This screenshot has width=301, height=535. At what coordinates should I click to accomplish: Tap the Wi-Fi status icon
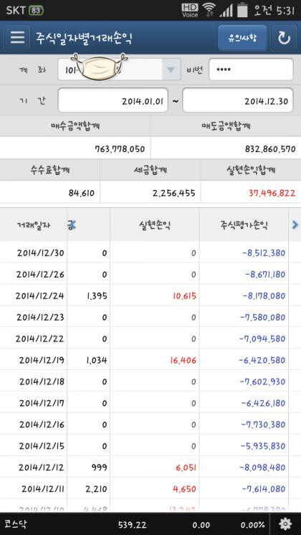(x=209, y=10)
